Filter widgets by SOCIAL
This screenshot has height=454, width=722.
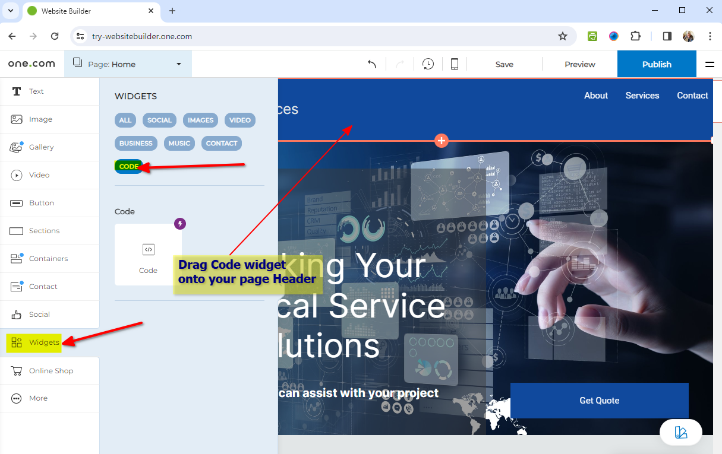coord(159,120)
